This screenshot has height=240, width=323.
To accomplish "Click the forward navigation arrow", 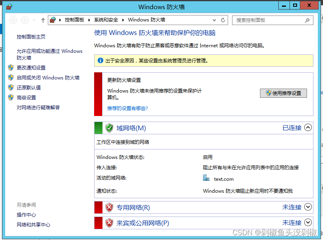I will (25, 20).
